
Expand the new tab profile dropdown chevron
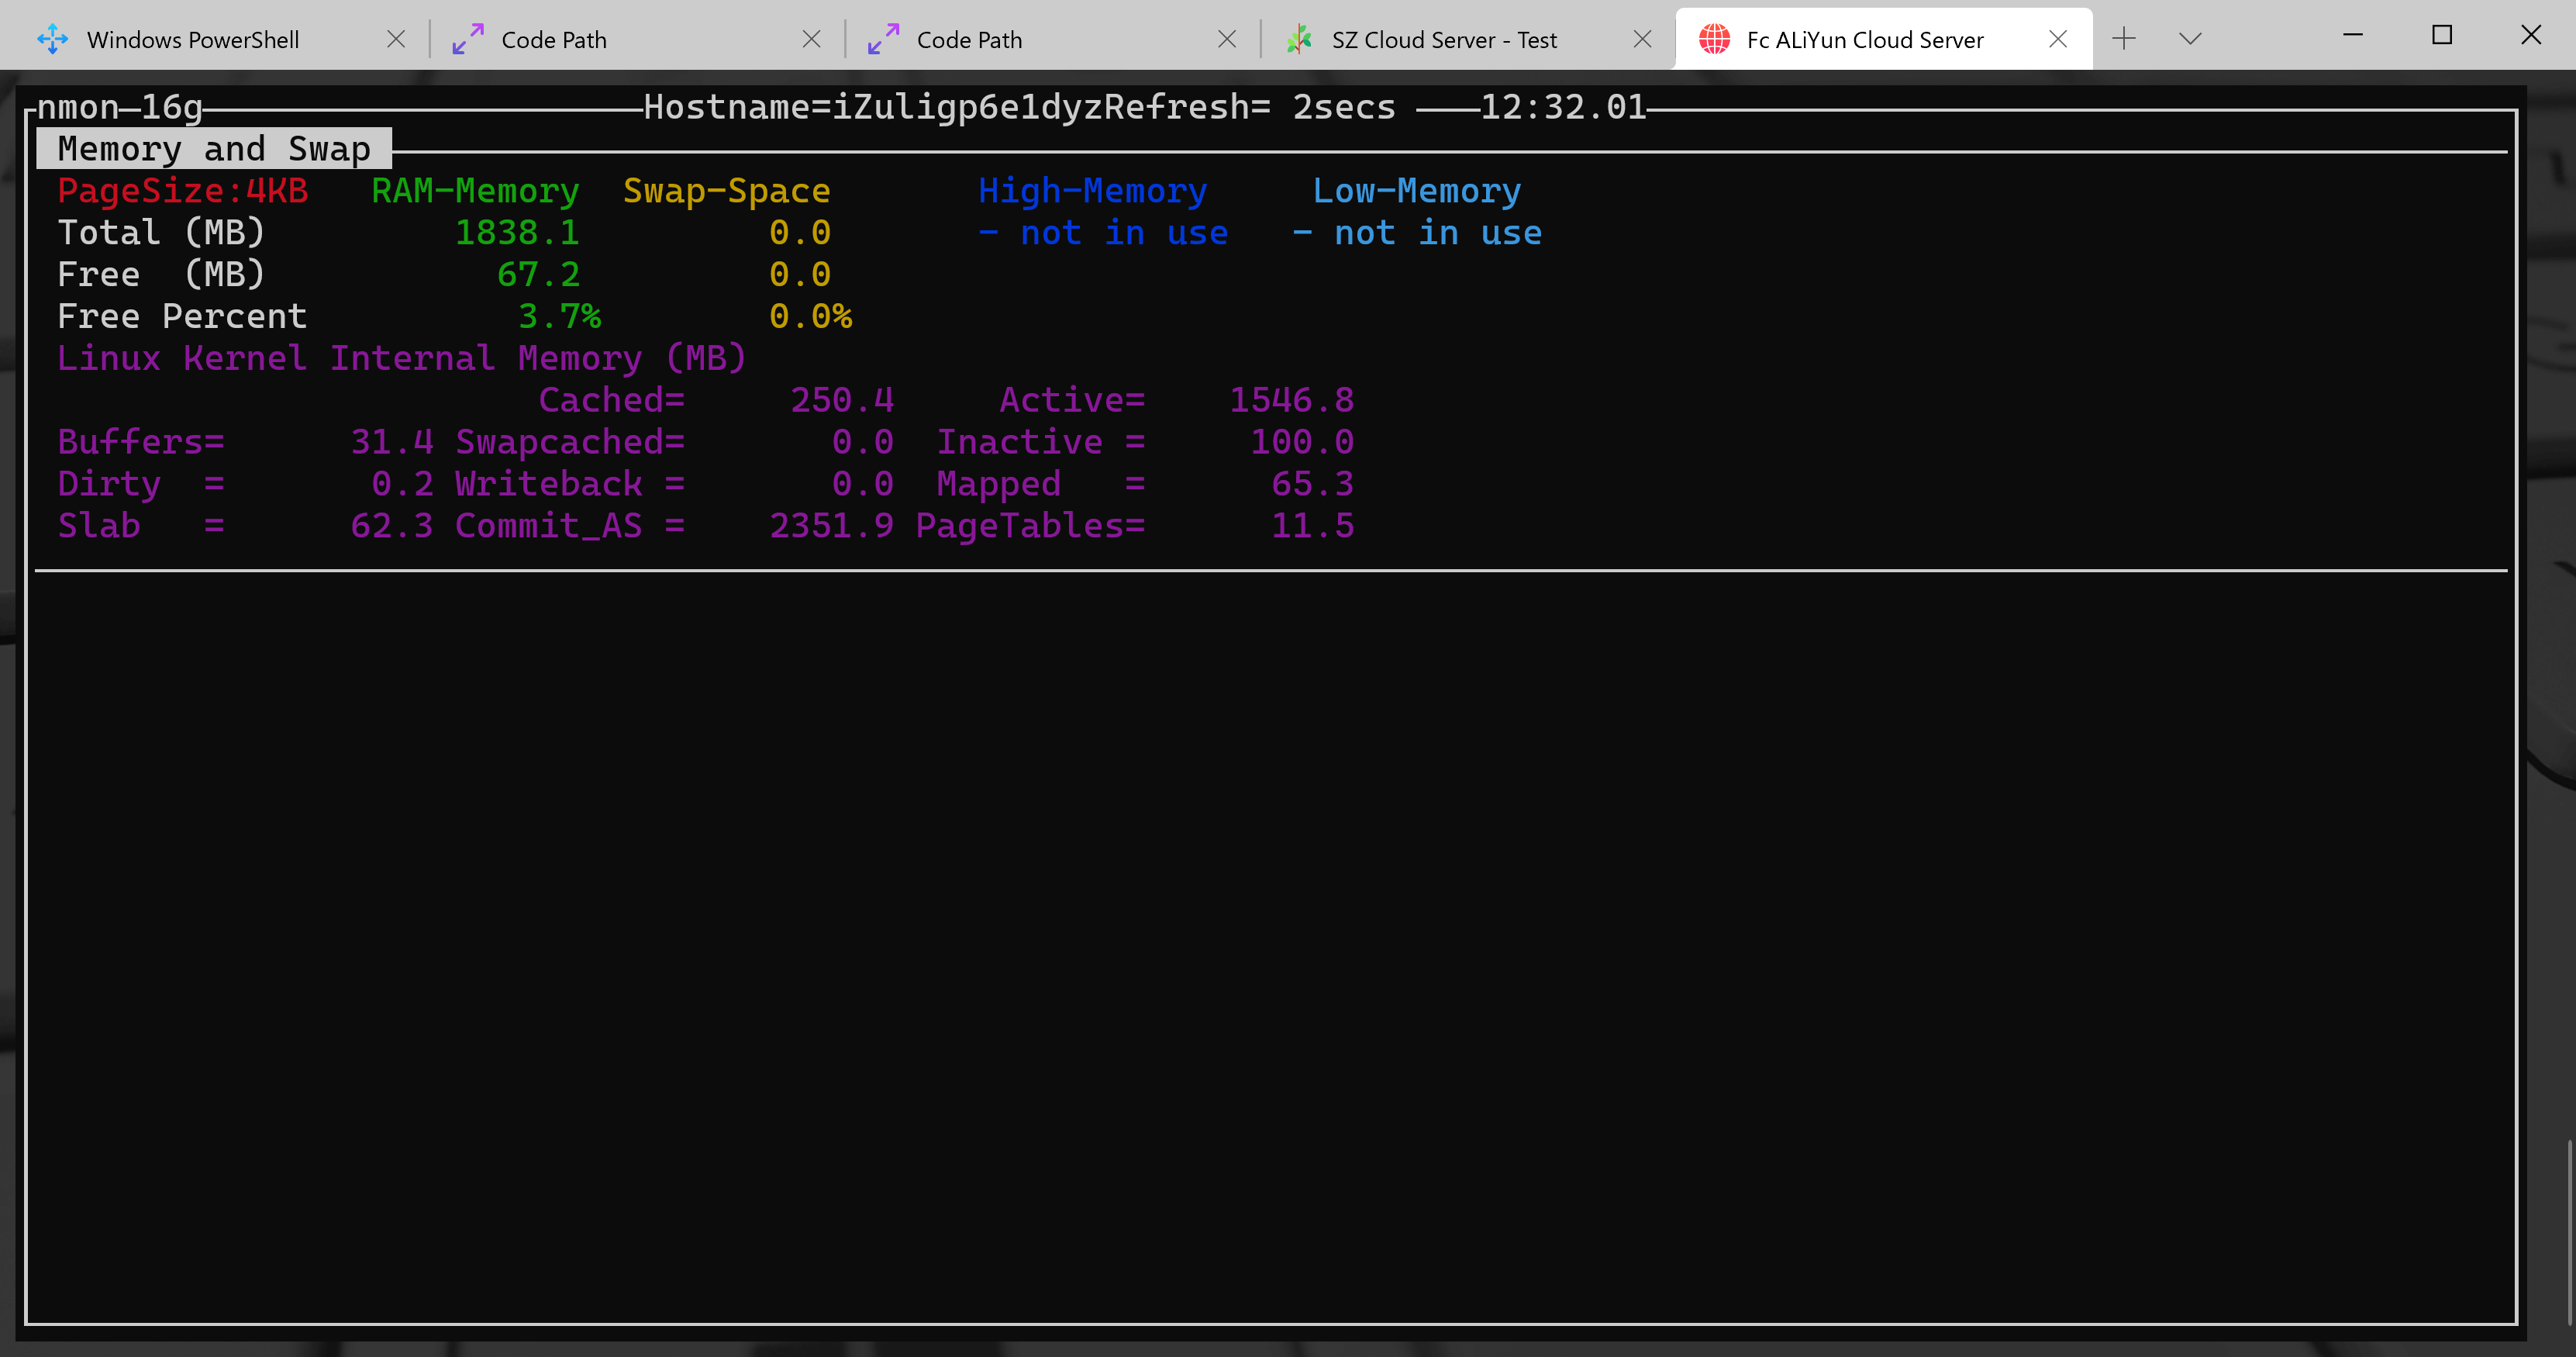pos(2190,39)
